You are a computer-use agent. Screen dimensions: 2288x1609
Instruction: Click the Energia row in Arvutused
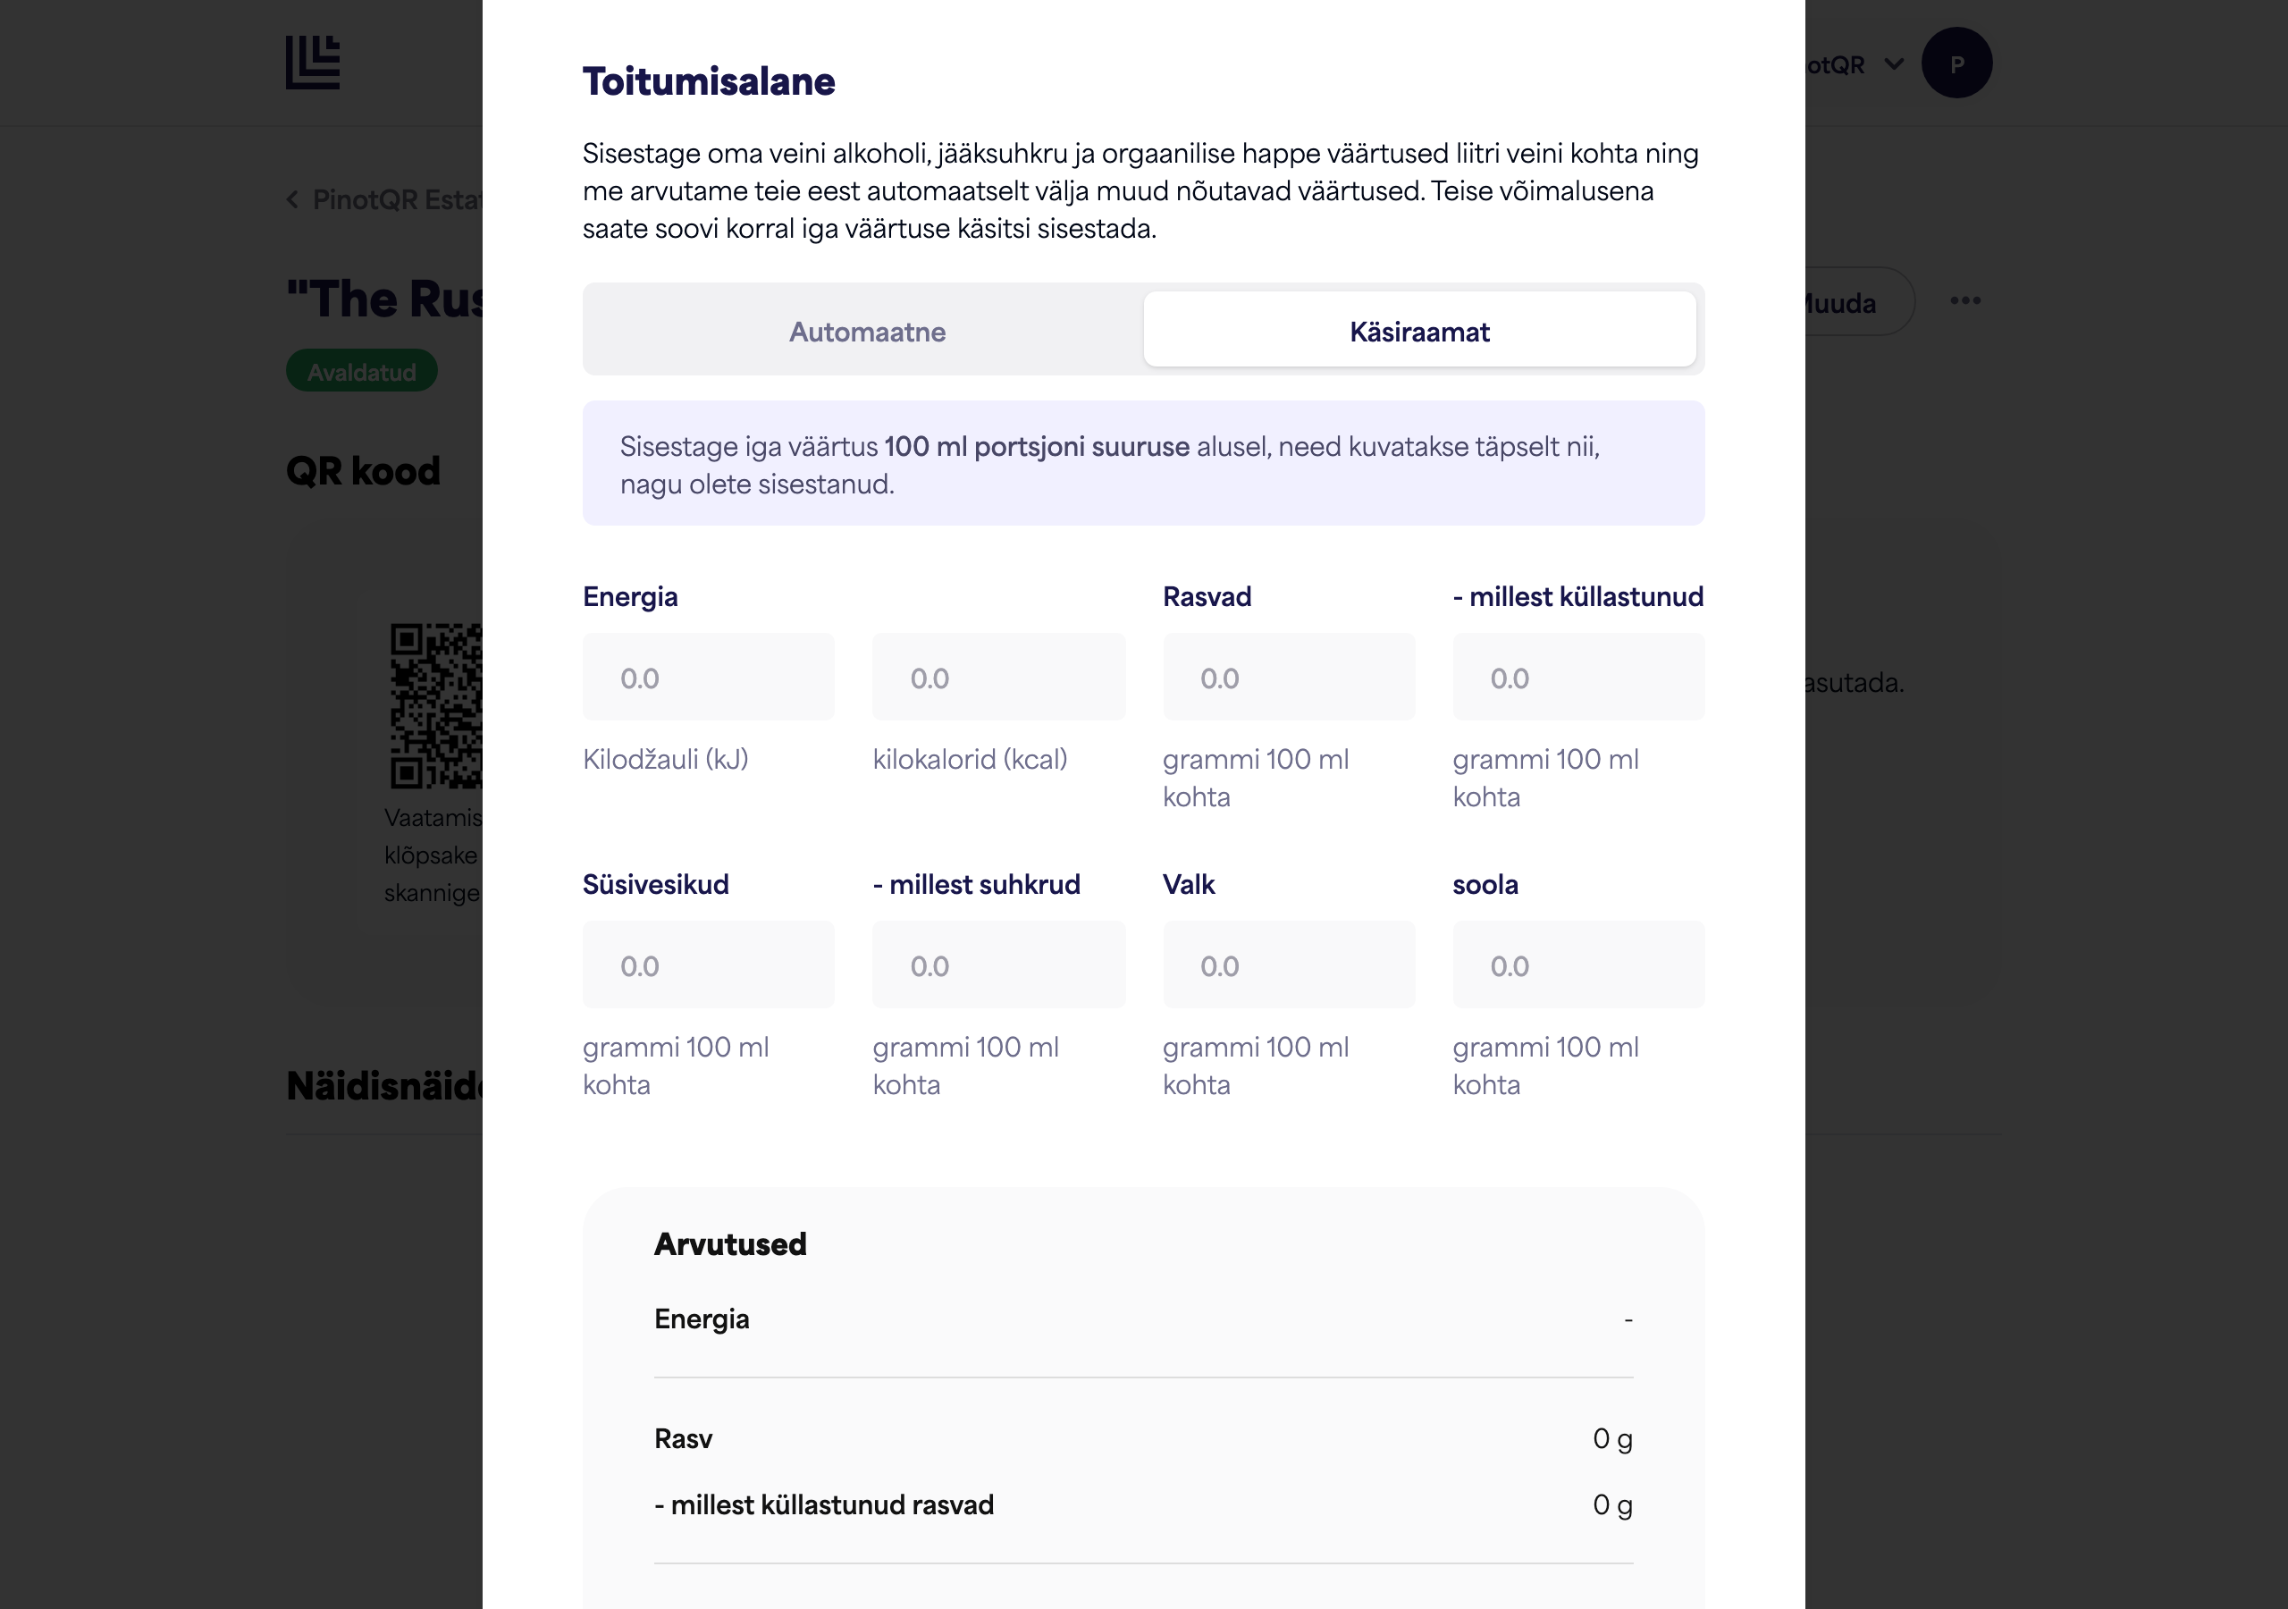pyautogui.click(x=1143, y=1318)
